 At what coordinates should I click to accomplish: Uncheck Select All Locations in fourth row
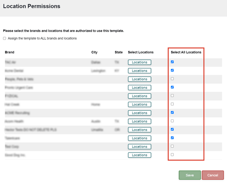click(172, 87)
